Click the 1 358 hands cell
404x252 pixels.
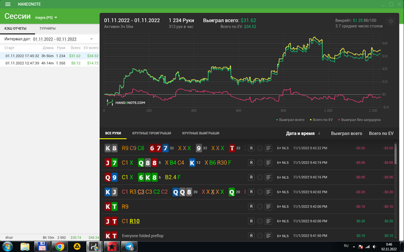pyautogui.click(x=61, y=63)
